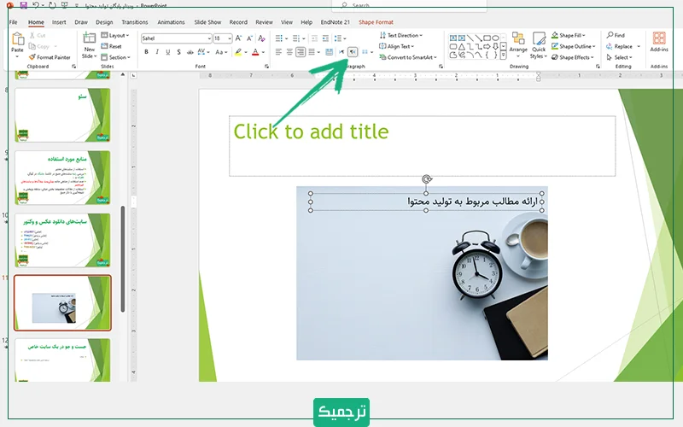Open the font size 18 dropdown

[230, 38]
